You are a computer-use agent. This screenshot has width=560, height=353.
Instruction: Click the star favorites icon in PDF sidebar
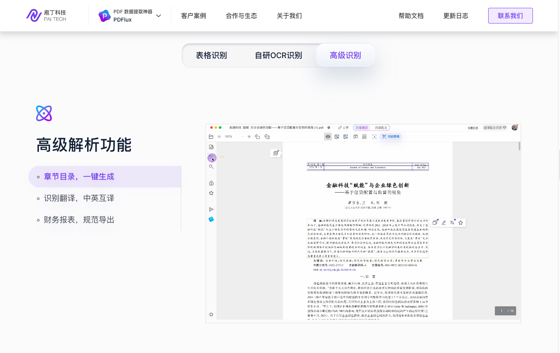click(211, 193)
